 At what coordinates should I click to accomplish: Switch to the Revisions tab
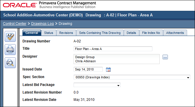(66, 33)
